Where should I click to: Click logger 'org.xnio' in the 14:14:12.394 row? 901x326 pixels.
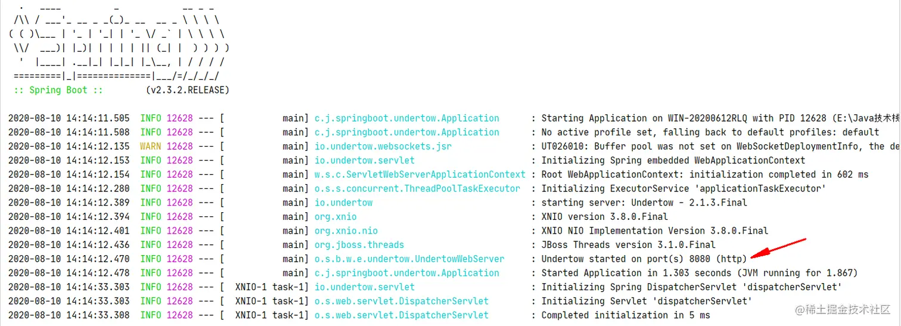[335, 216]
